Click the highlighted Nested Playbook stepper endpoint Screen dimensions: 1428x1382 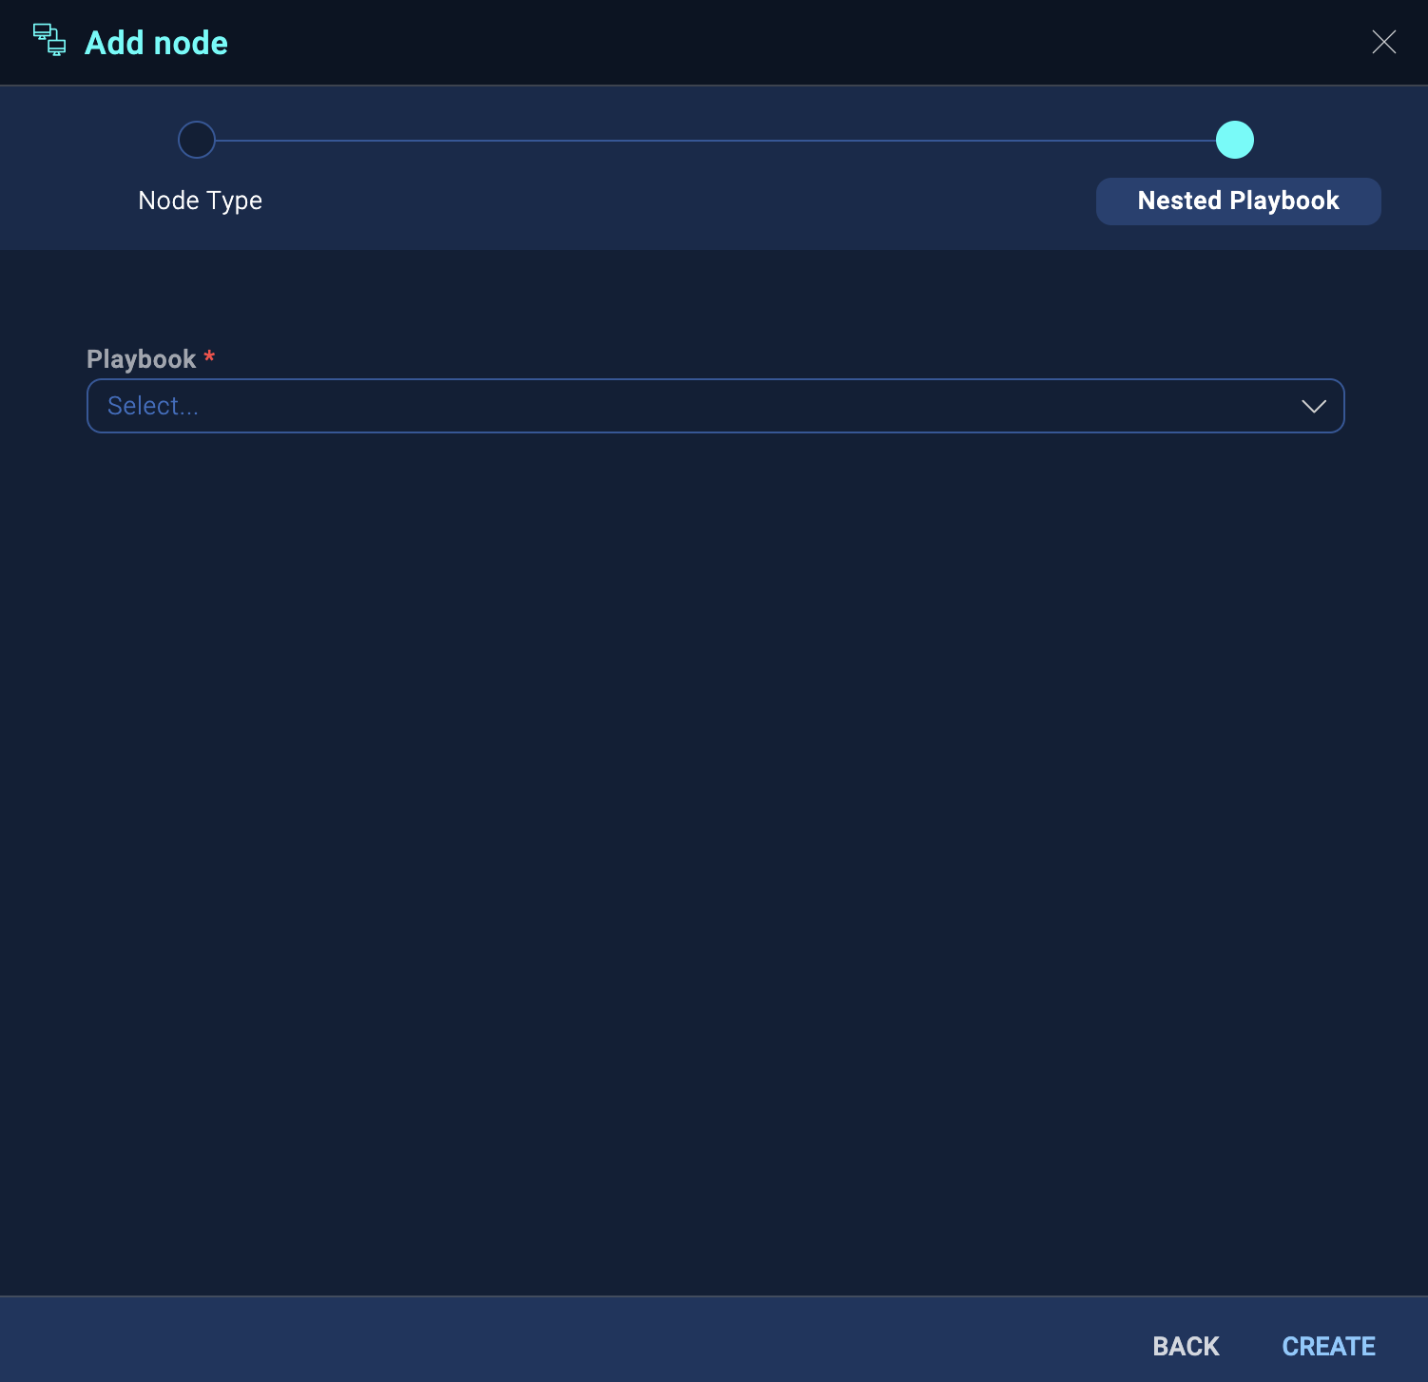click(1235, 139)
